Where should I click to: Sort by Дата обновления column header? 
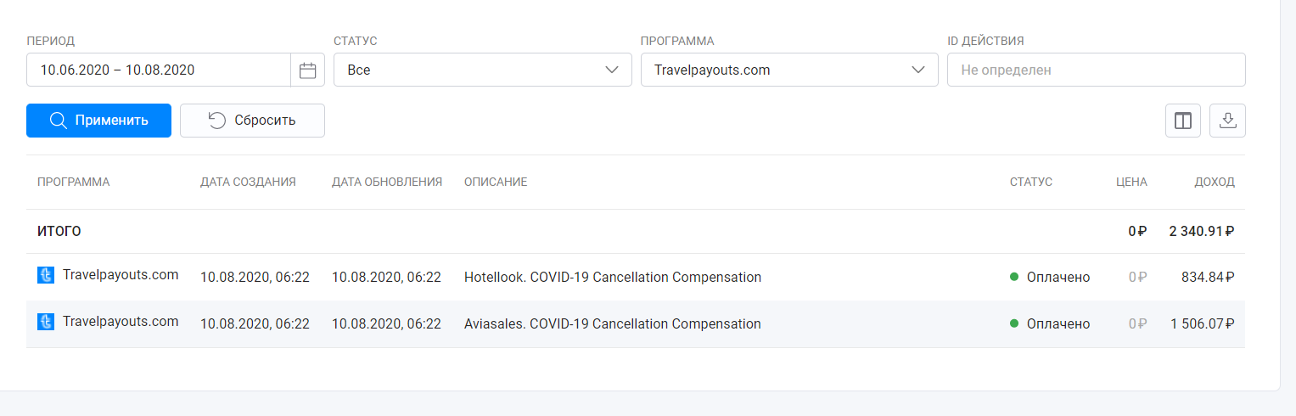coord(387,182)
